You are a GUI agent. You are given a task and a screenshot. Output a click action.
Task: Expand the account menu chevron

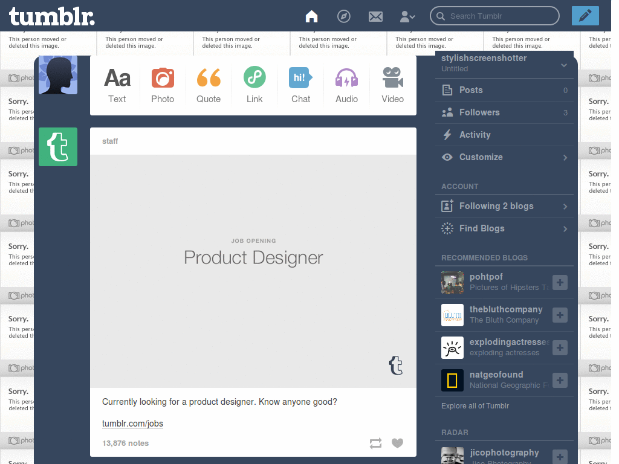pos(407,16)
